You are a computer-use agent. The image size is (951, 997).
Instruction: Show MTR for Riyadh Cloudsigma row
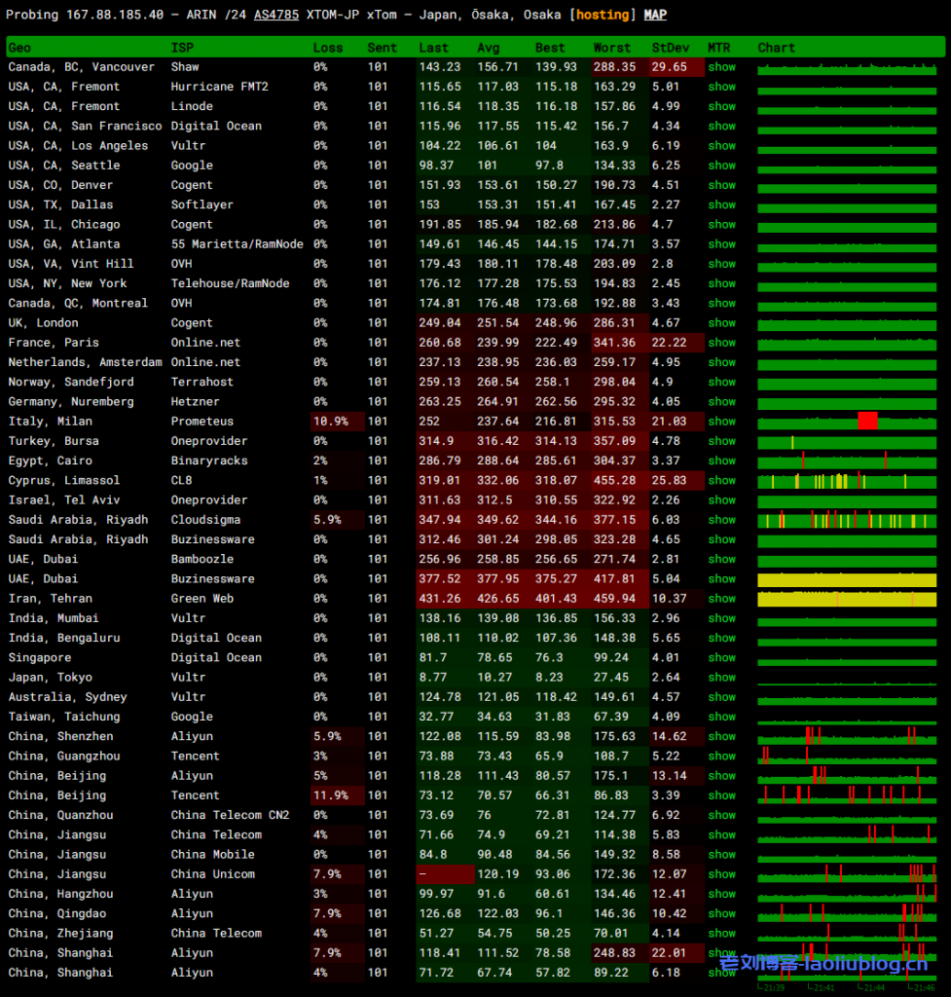[x=721, y=520]
